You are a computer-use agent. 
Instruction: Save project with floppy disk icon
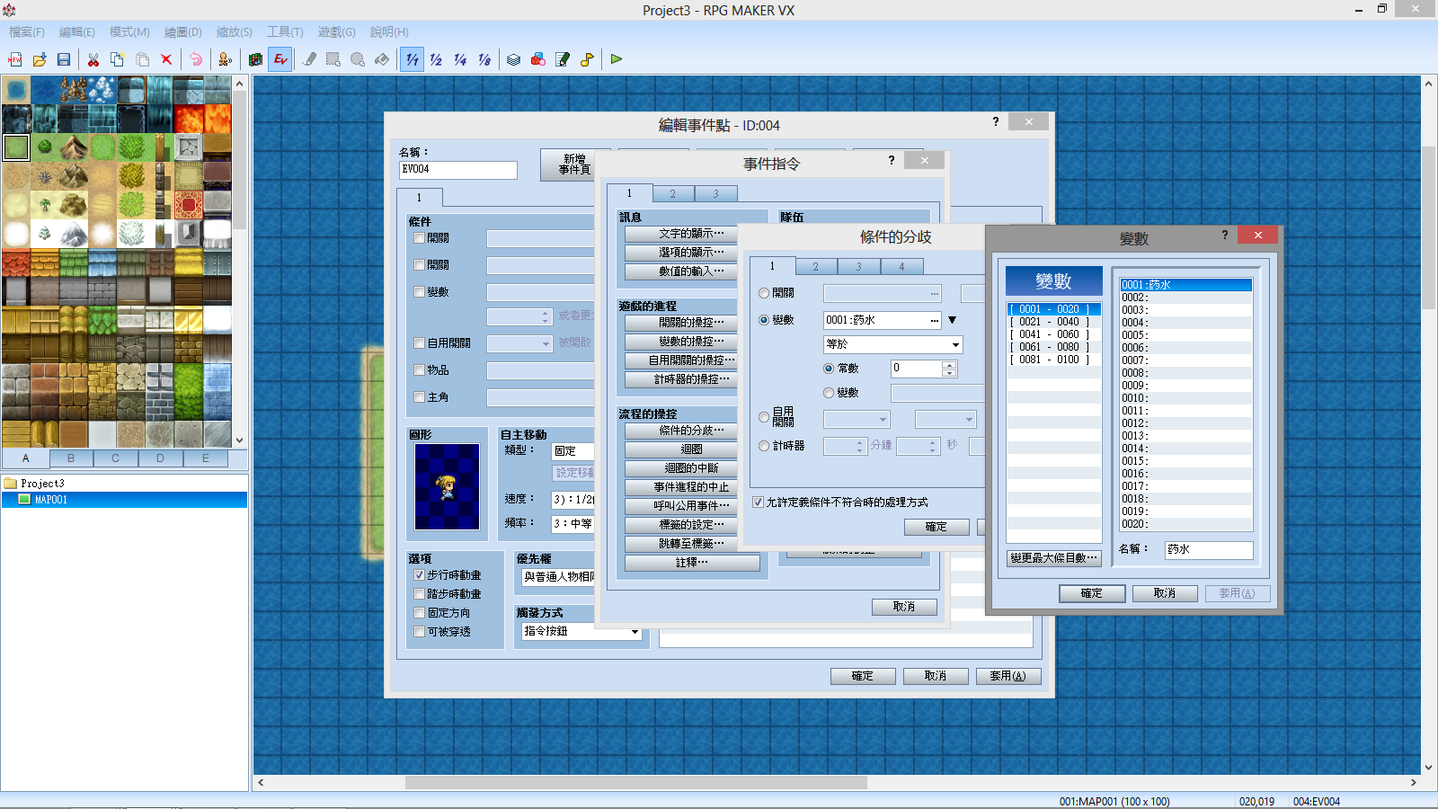tap(64, 59)
